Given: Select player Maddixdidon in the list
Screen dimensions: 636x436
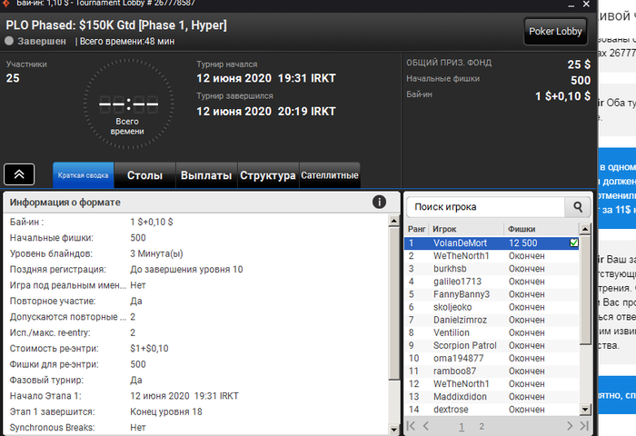Looking at the screenshot, I should click(x=492, y=397).
